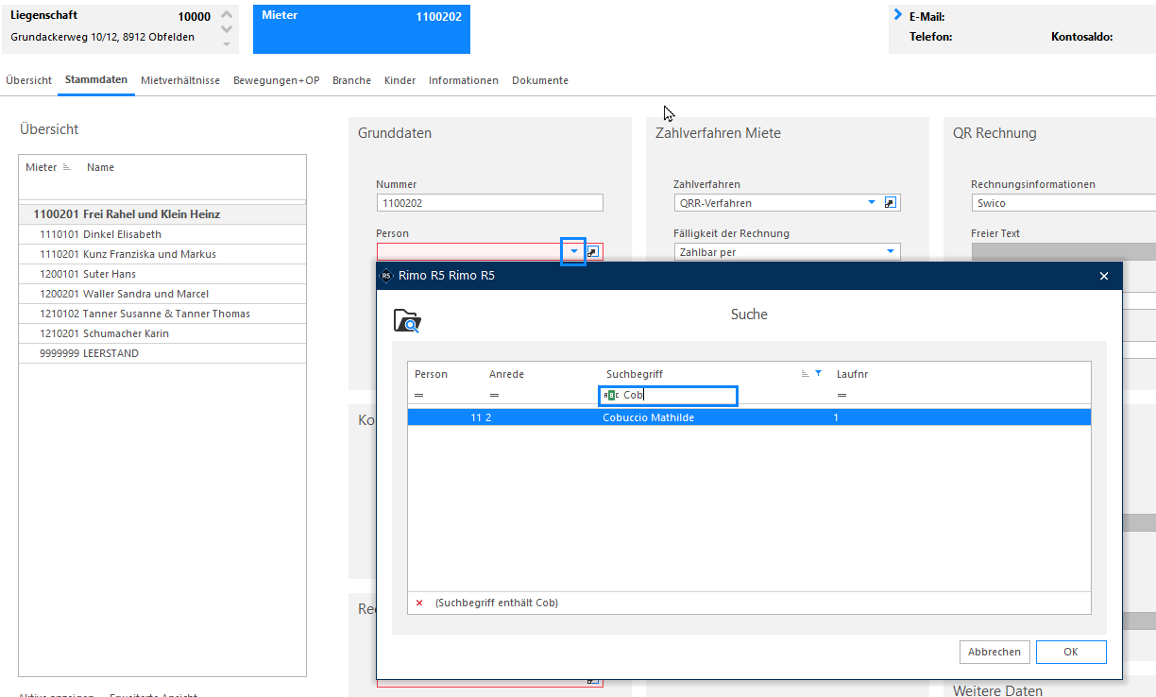Viewport: 1156px width, 697px height.
Task: Open the Dokumente tab
Action: click(x=540, y=81)
